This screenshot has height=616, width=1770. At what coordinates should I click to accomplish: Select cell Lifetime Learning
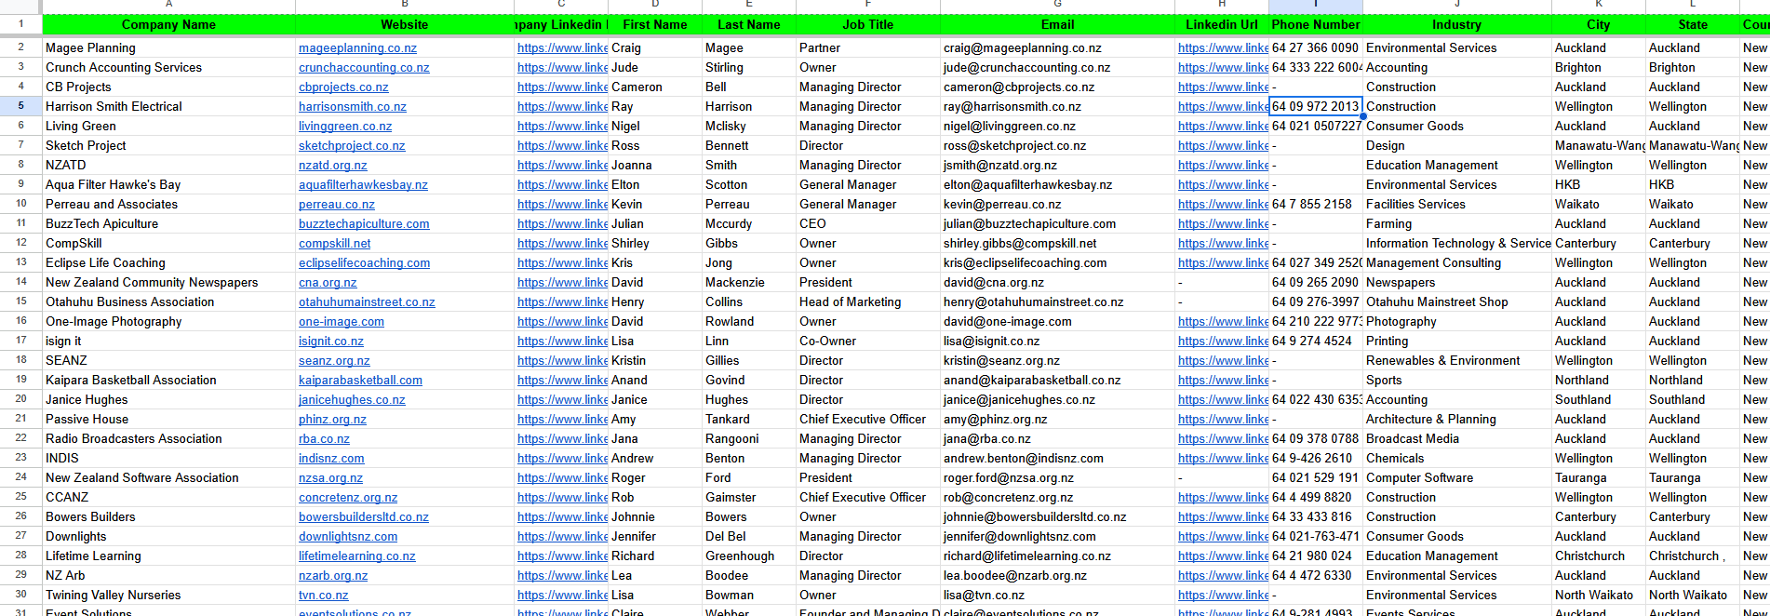click(168, 556)
